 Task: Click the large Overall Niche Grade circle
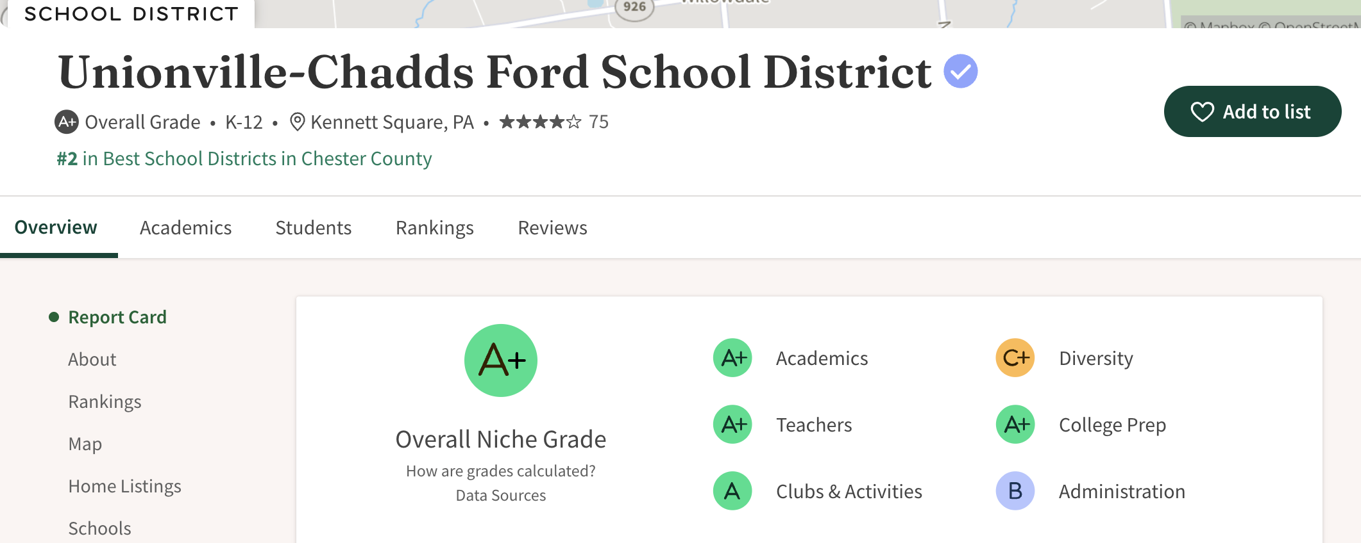(x=501, y=361)
